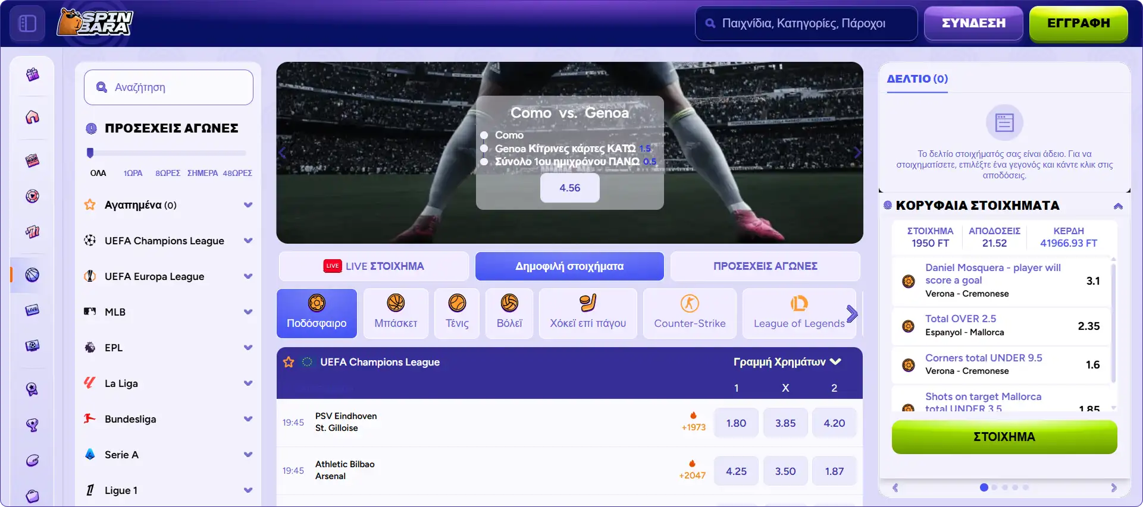Viewport: 1143px width, 507px height.
Task: Open Daniel Mosquera player will score bet
Action: pyautogui.click(x=1001, y=281)
